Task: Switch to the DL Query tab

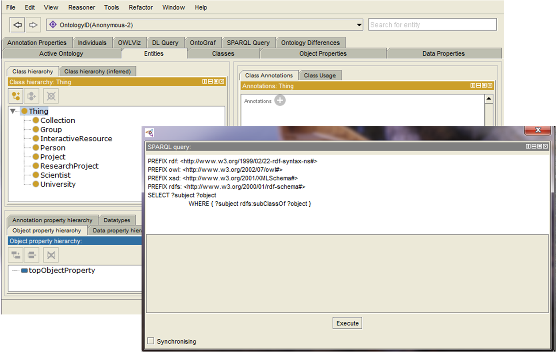Action: click(x=165, y=43)
